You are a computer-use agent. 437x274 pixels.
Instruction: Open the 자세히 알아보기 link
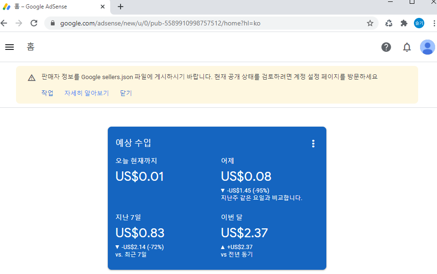click(87, 93)
